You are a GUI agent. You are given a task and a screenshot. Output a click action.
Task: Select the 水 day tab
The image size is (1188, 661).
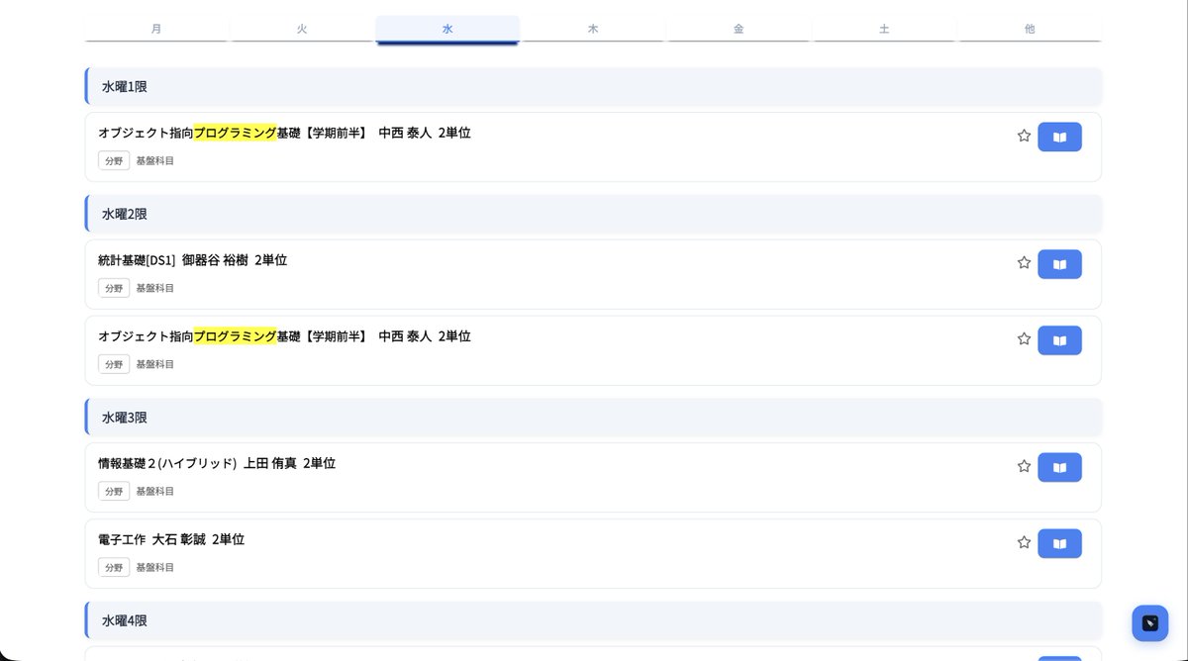(447, 29)
